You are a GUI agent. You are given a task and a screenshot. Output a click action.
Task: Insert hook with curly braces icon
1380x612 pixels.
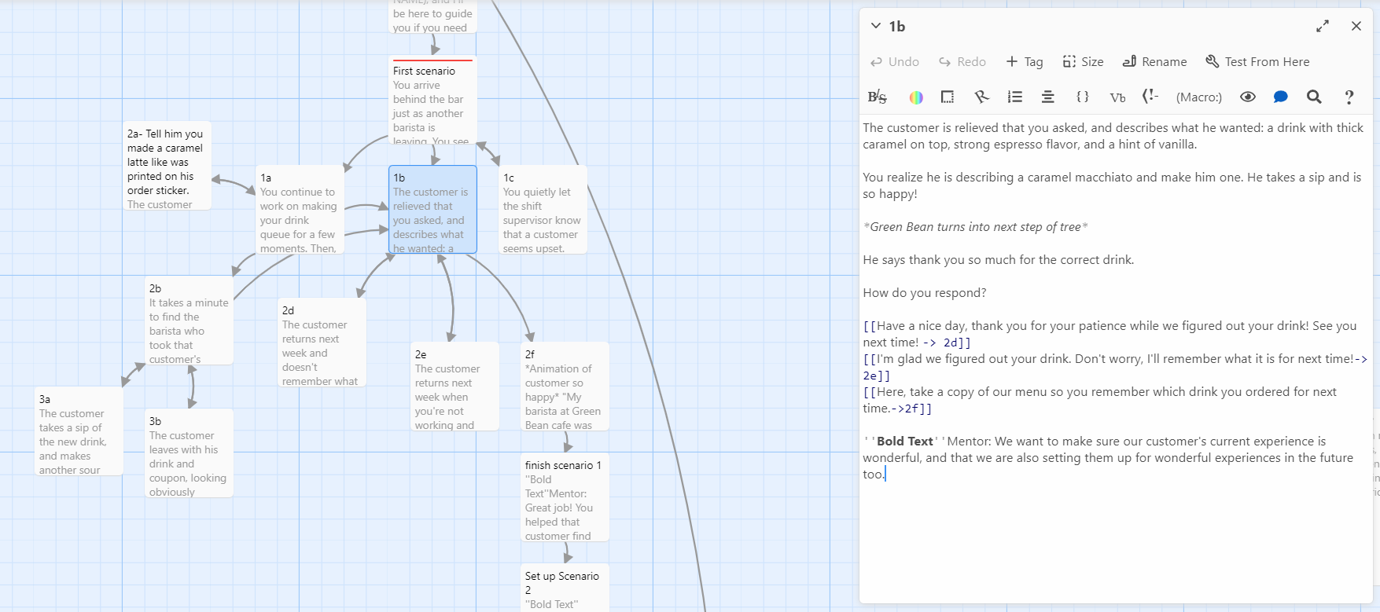click(x=1083, y=97)
